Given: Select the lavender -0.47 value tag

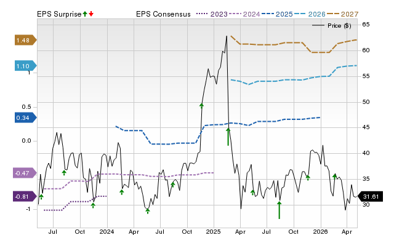Looking at the screenshot, I should tap(25, 173).
